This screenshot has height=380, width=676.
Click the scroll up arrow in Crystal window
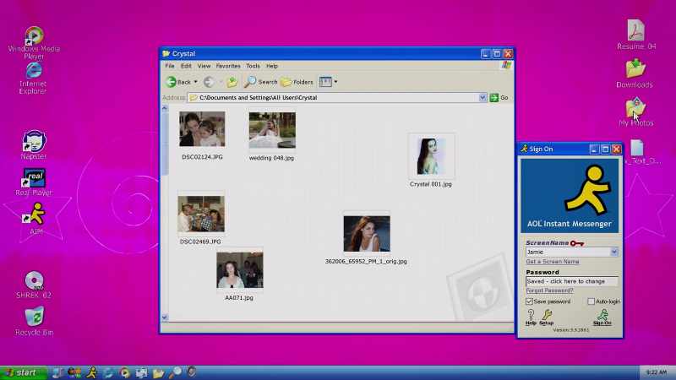pyautogui.click(x=165, y=108)
